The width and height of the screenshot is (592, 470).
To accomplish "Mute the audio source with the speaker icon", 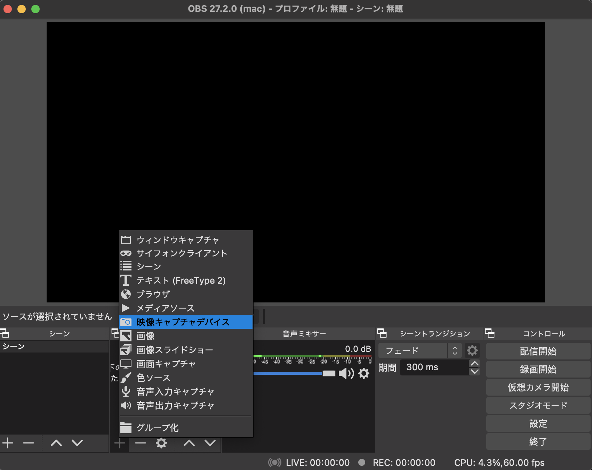I will pos(347,373).
